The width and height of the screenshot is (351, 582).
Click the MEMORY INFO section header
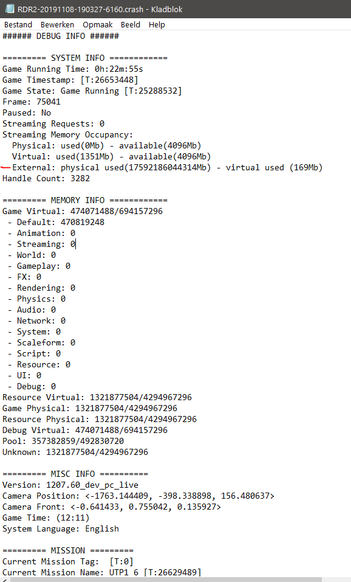point(85,201)
